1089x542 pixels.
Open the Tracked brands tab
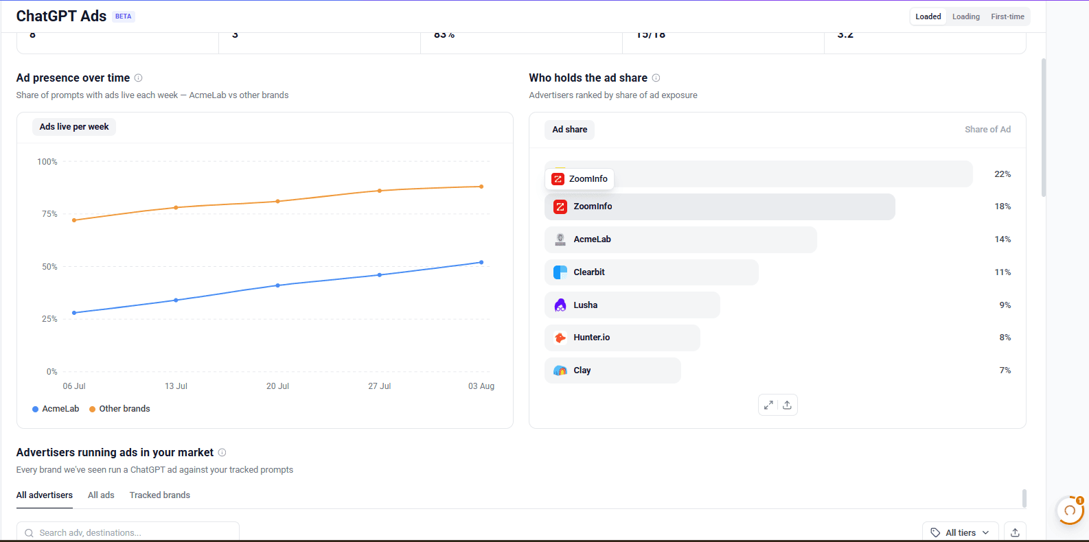(160, 495)
